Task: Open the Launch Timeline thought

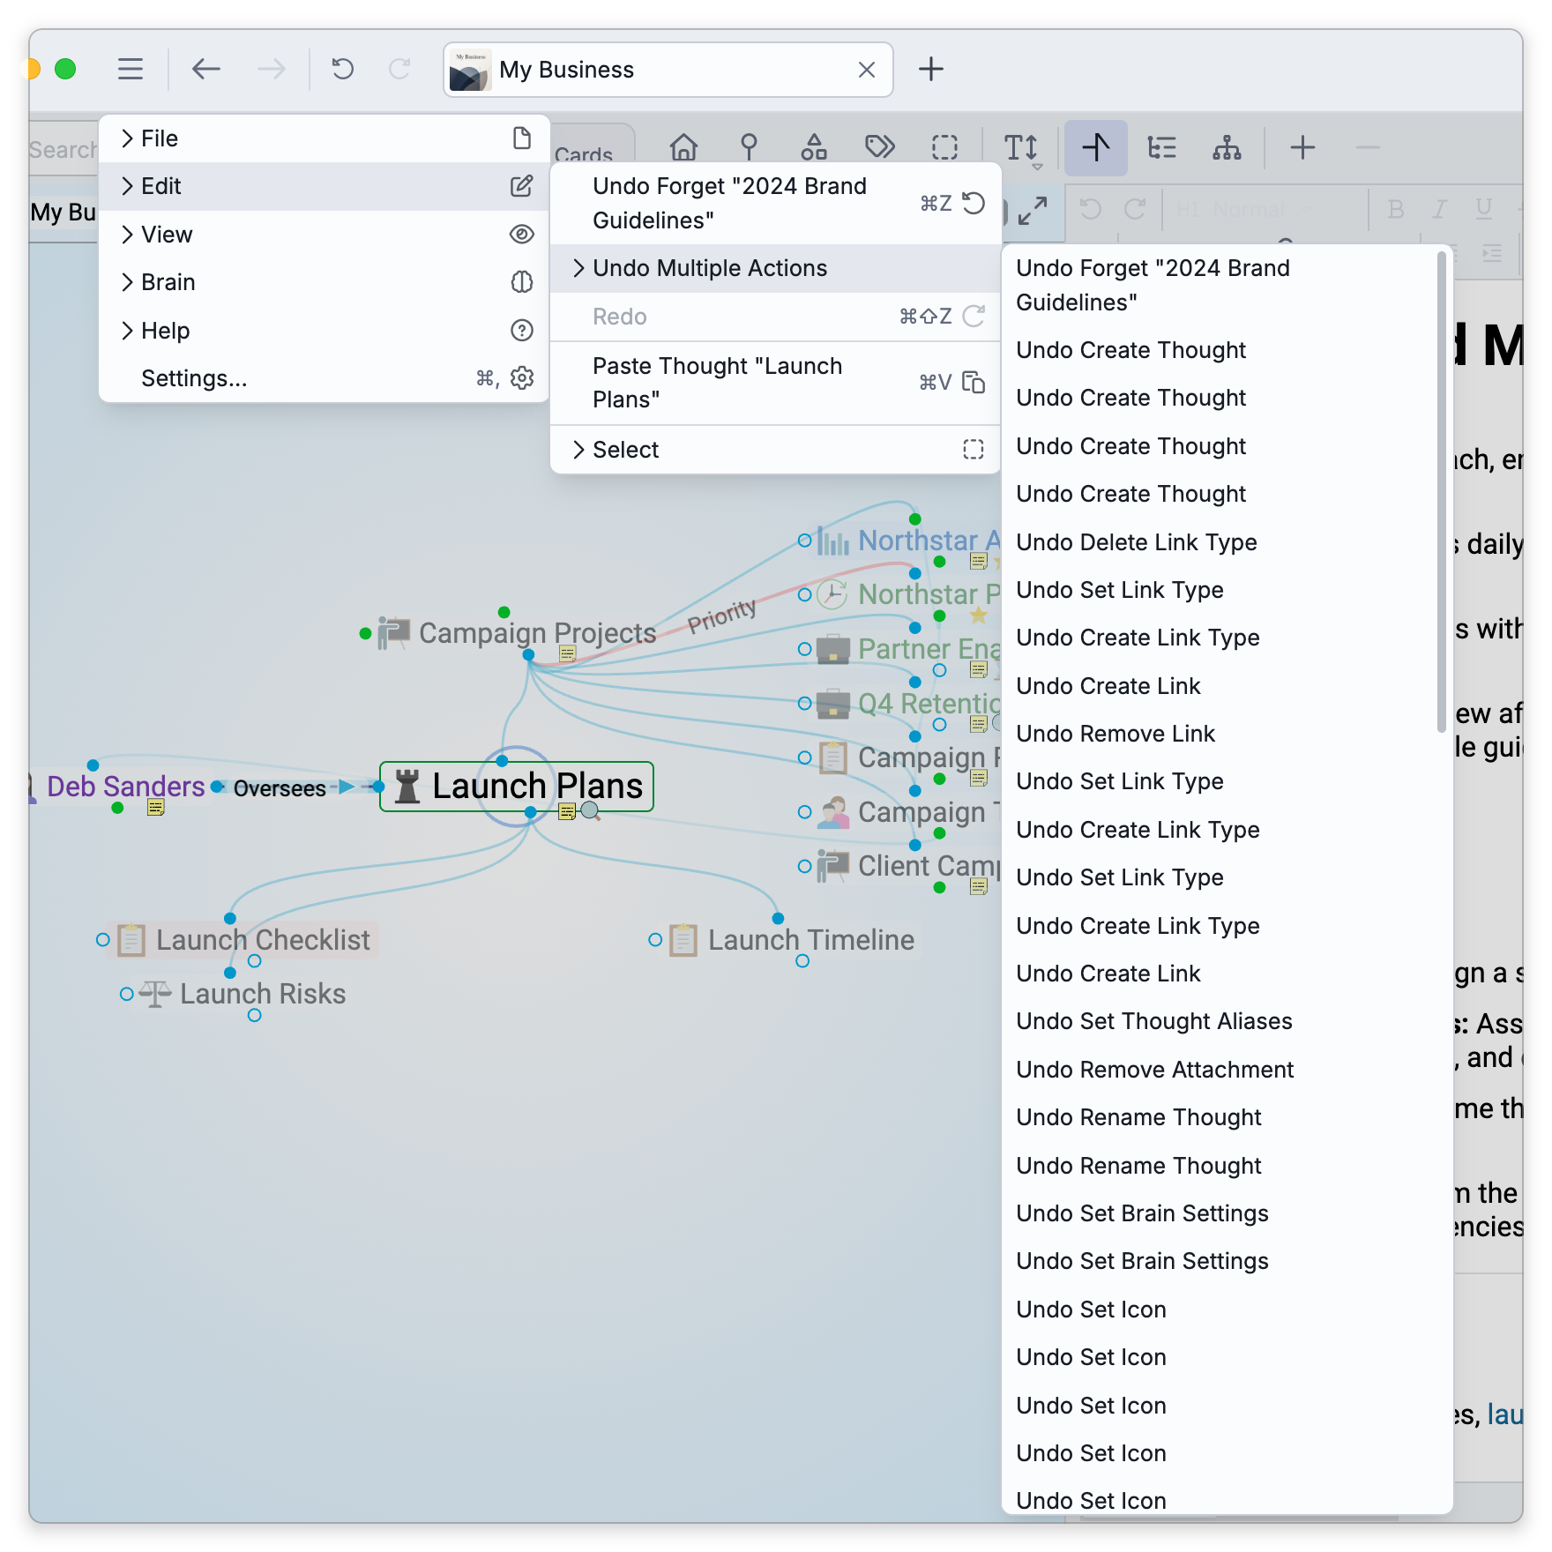Action: [x=810, y=939]
